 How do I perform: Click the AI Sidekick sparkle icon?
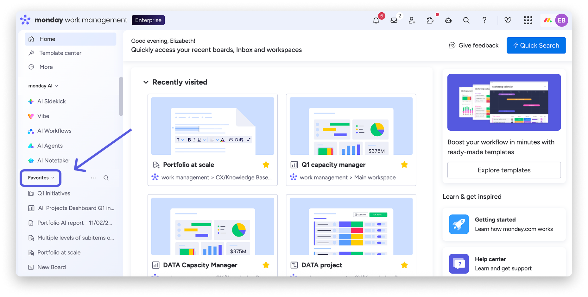[31, 101]
